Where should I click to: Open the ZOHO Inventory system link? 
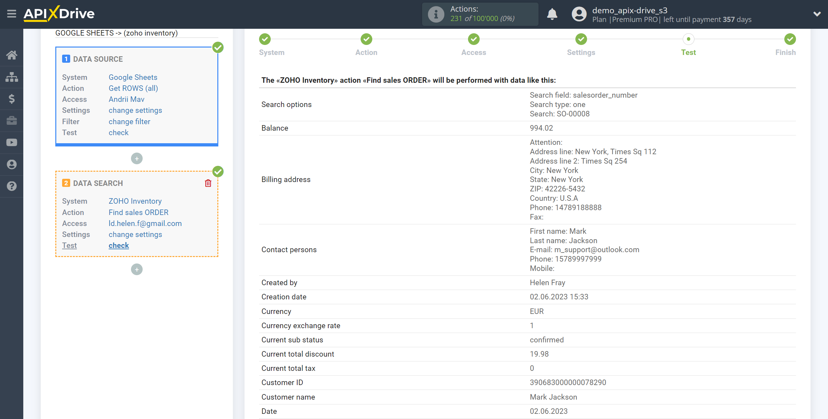tap(135, 201)
